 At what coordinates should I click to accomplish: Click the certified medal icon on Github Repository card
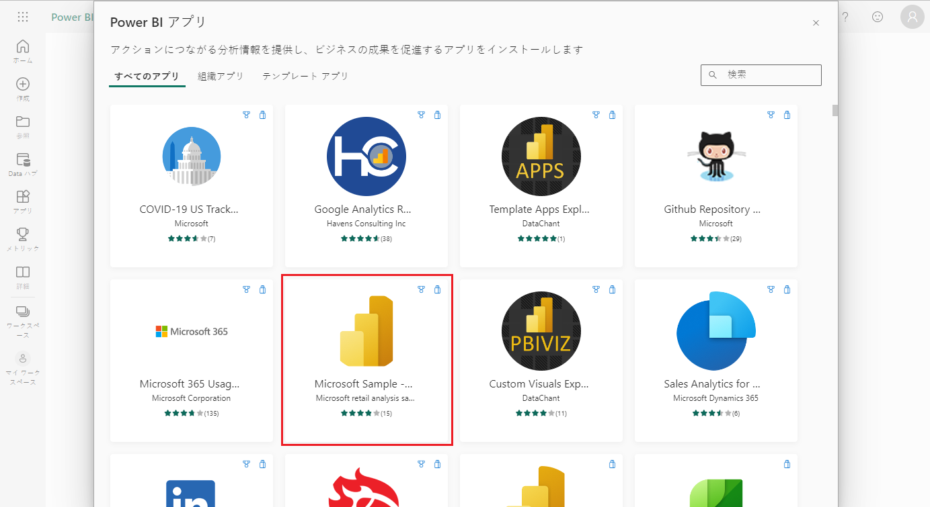point(771,115)
